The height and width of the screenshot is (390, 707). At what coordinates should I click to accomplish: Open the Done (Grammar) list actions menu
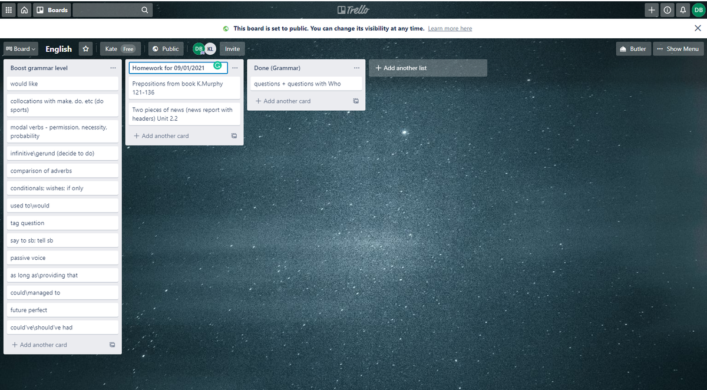pyautogui.click(x=356, y=68)
